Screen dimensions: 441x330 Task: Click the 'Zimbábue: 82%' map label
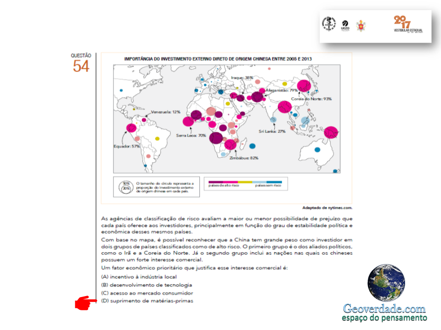244,158
